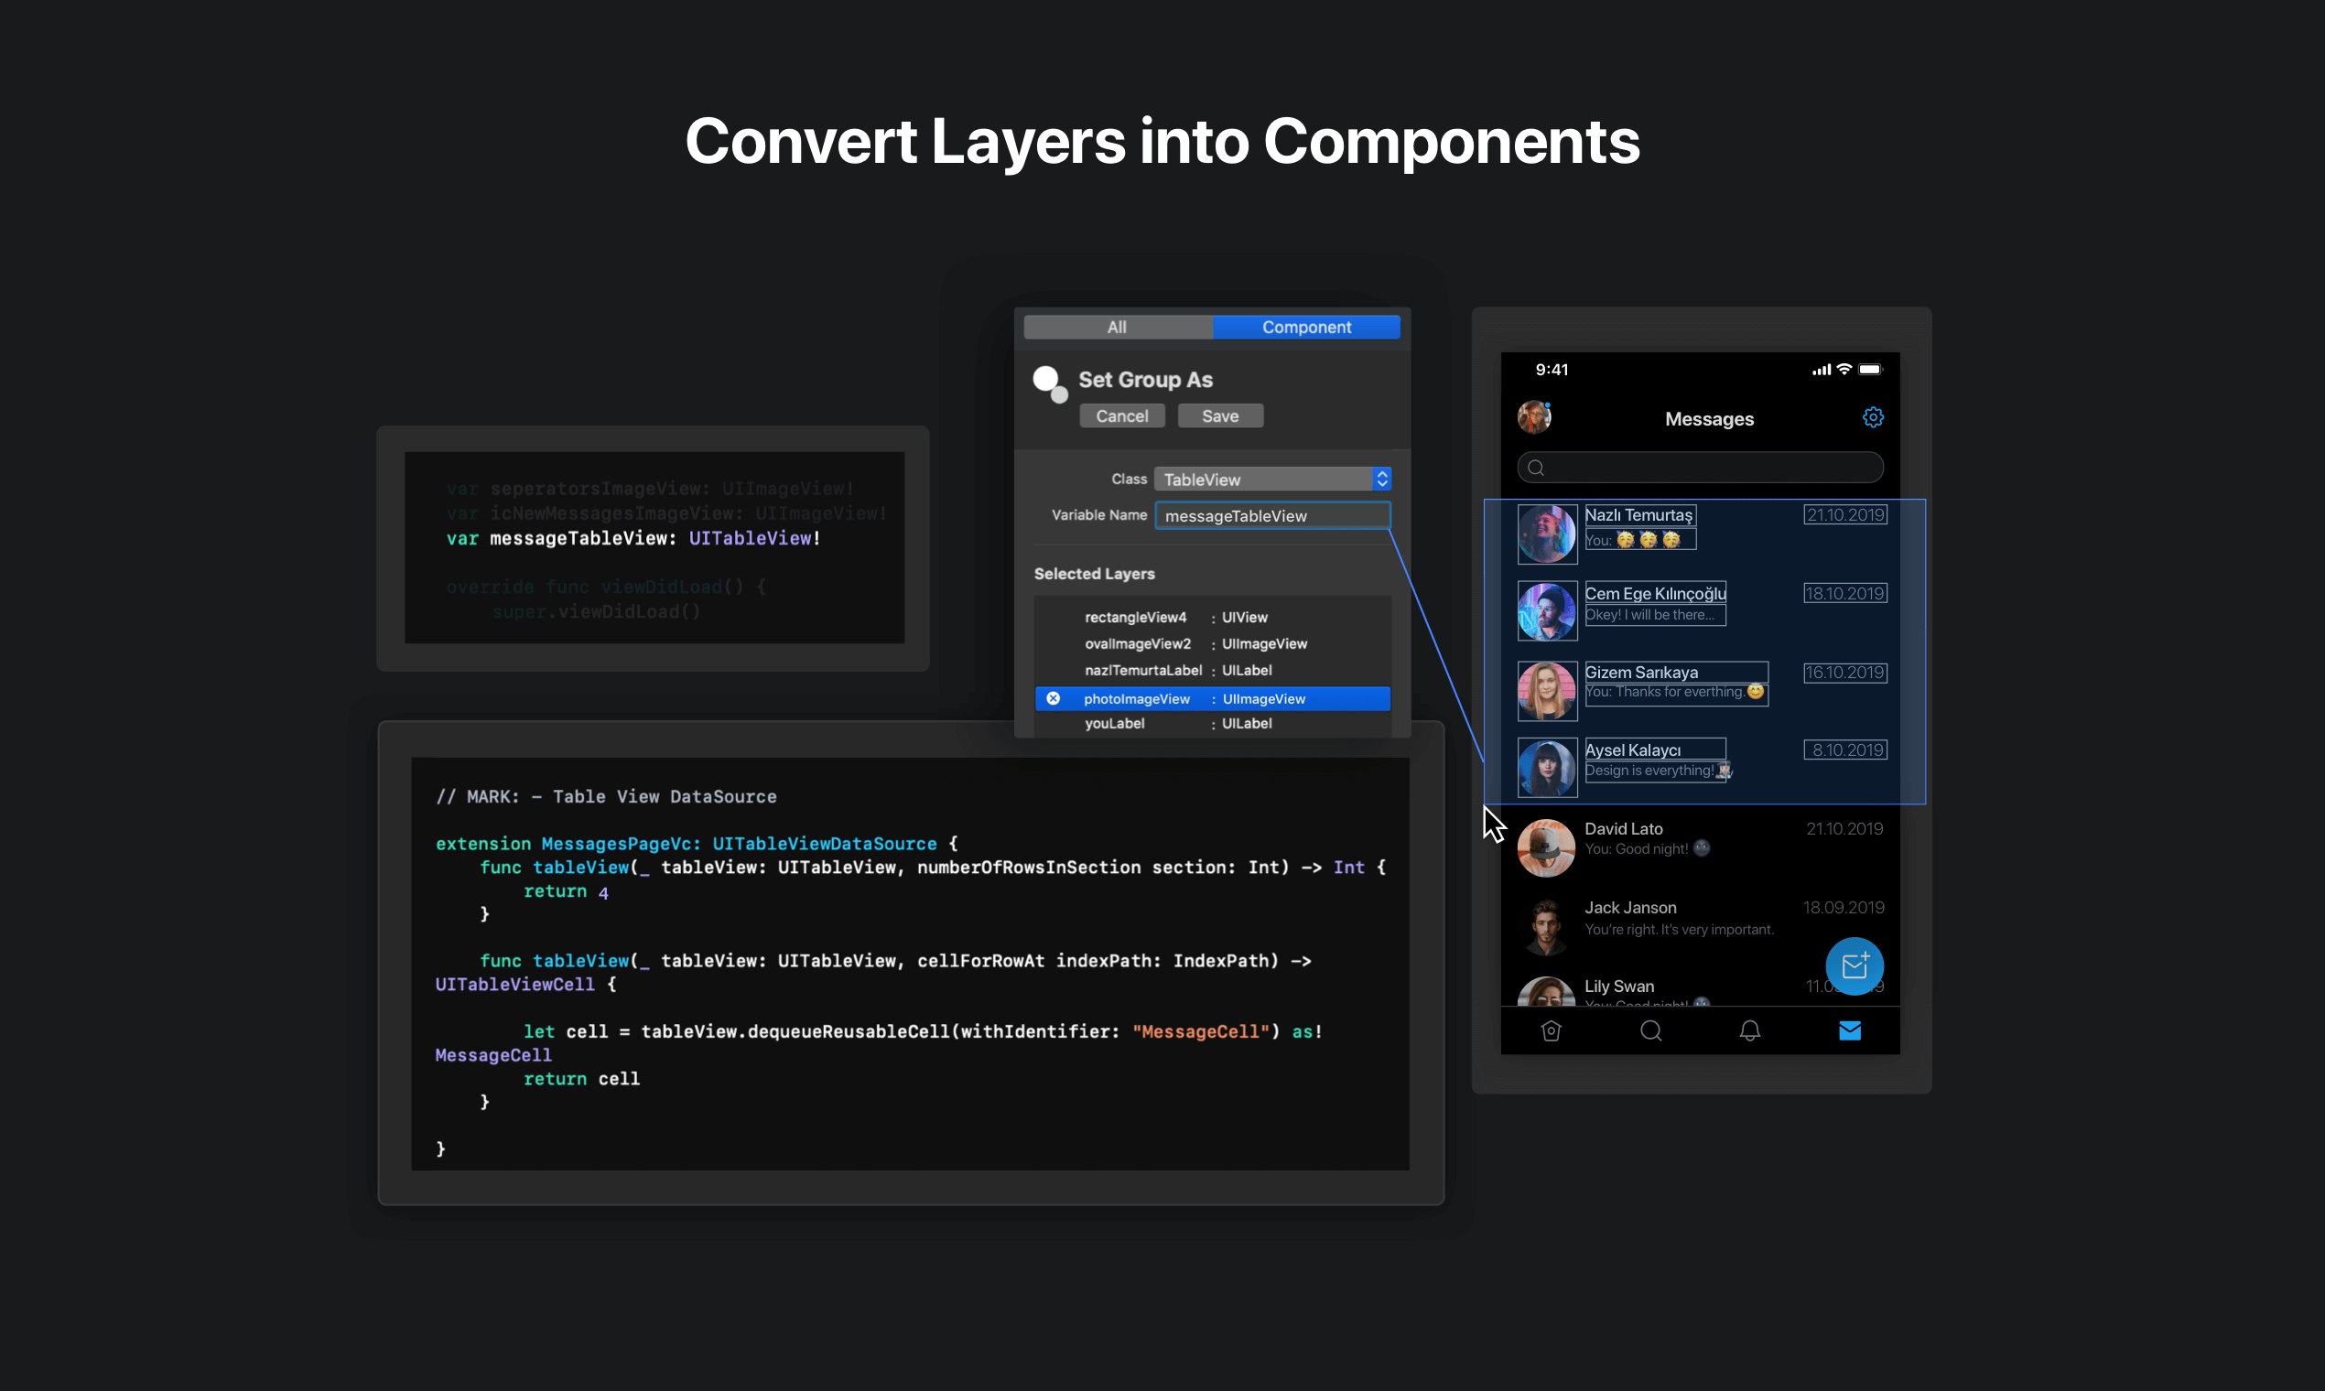Open the David Lato conversation name
Screen dimensions: 2325x1391
coord(1624,828)
